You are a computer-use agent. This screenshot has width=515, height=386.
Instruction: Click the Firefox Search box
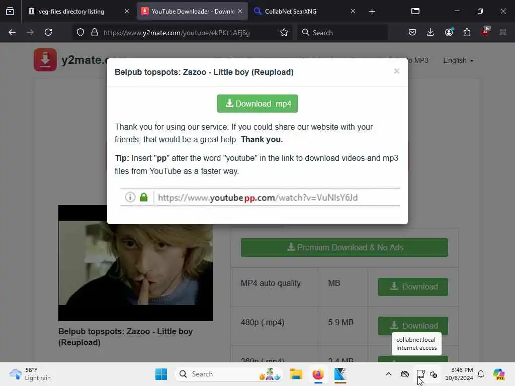click(342, 33)
